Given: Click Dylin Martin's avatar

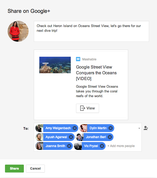Looking at the screenshot, I should tap(83, 128).
